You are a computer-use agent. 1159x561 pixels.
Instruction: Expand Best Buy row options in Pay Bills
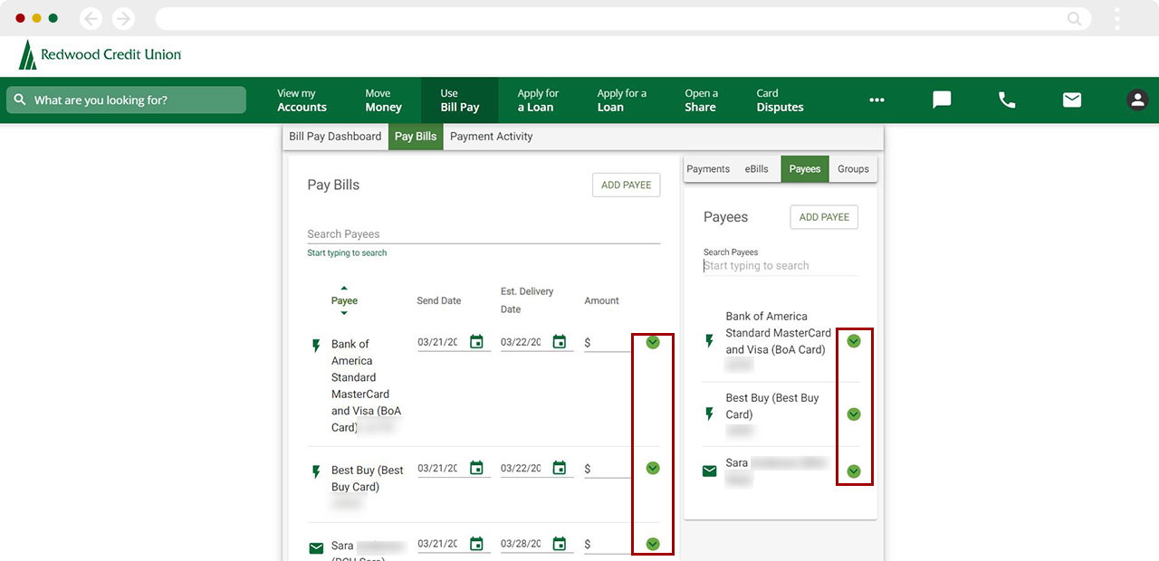[653, 468]
